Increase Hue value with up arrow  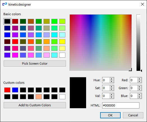(111, 79)
